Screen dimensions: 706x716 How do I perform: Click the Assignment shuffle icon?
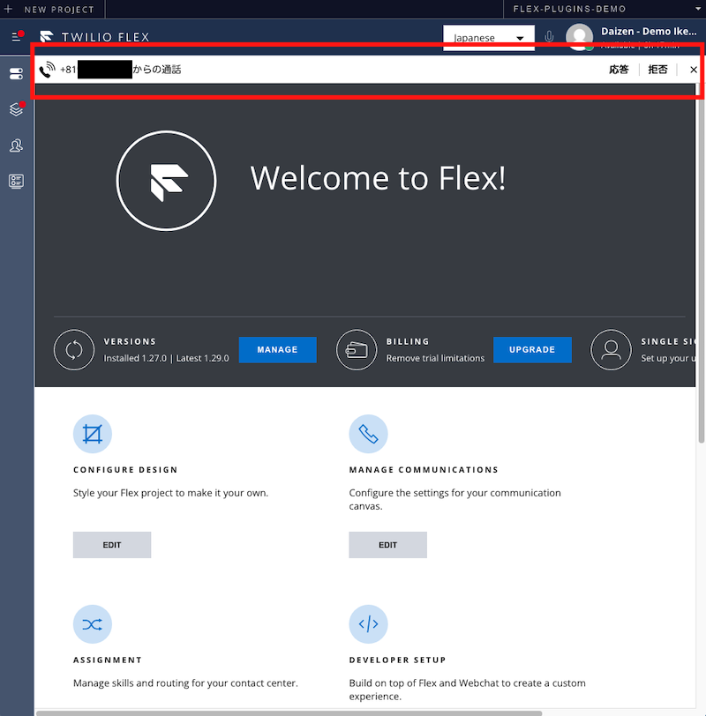coord(93,624)
